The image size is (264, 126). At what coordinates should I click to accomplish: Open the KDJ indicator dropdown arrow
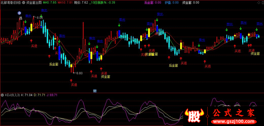(x=2, y=95)
